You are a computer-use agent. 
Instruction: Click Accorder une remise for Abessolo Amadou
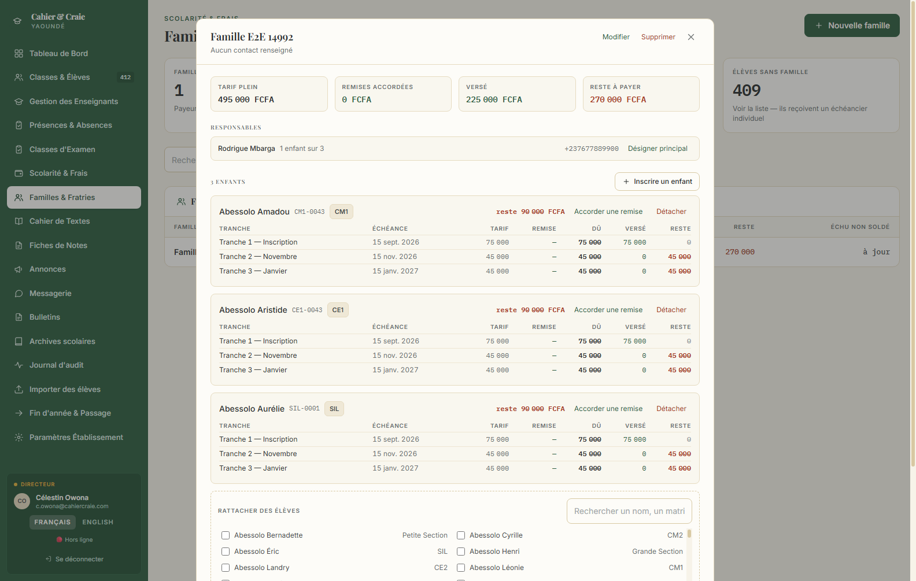click(608, 212)
